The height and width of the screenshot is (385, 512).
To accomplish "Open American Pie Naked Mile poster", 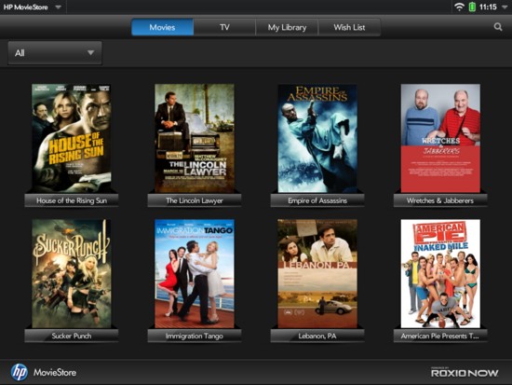I will pos(440,274).
